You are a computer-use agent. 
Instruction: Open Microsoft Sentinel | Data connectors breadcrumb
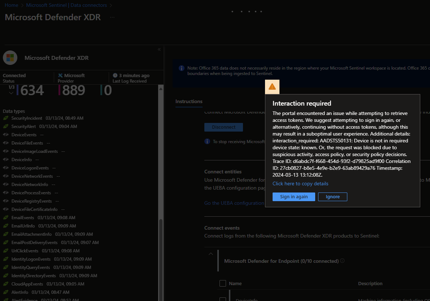coord(67,5)
